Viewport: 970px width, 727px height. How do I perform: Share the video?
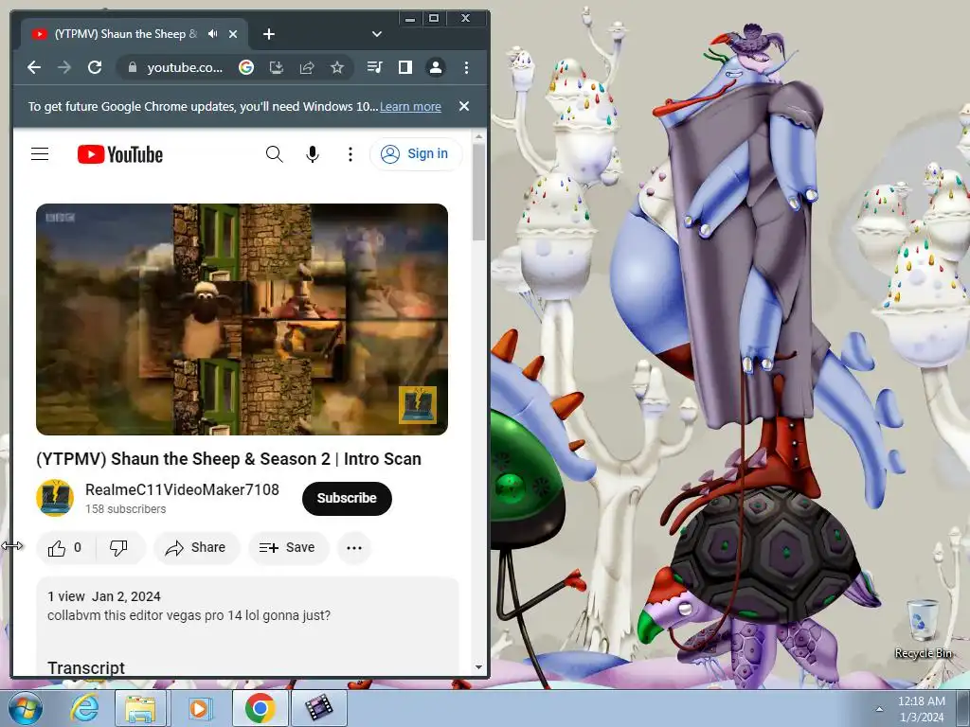click(196, 548)
